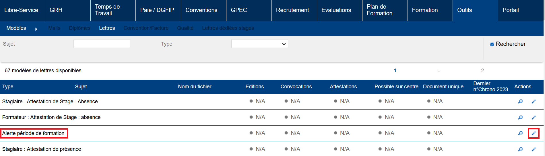Select the Diplômes tab
545x156 pixels.
pyautogui.click(x=79, y=28)
